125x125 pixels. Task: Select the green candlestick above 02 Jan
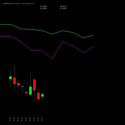(x=10, y=78)
